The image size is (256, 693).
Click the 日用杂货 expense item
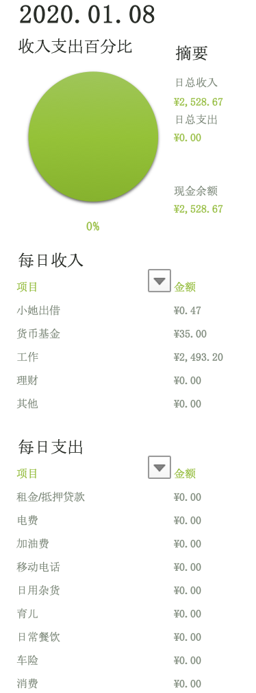(x=38, y=591)
